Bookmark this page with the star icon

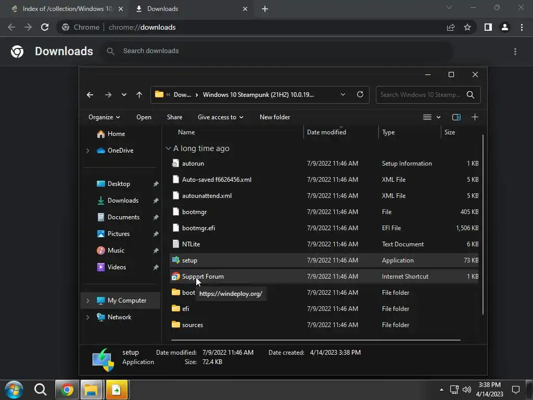click(x=467, y=27)
